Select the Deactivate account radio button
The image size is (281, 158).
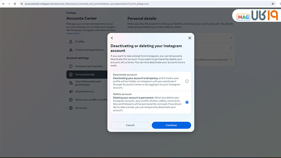[x=187, y=81]
